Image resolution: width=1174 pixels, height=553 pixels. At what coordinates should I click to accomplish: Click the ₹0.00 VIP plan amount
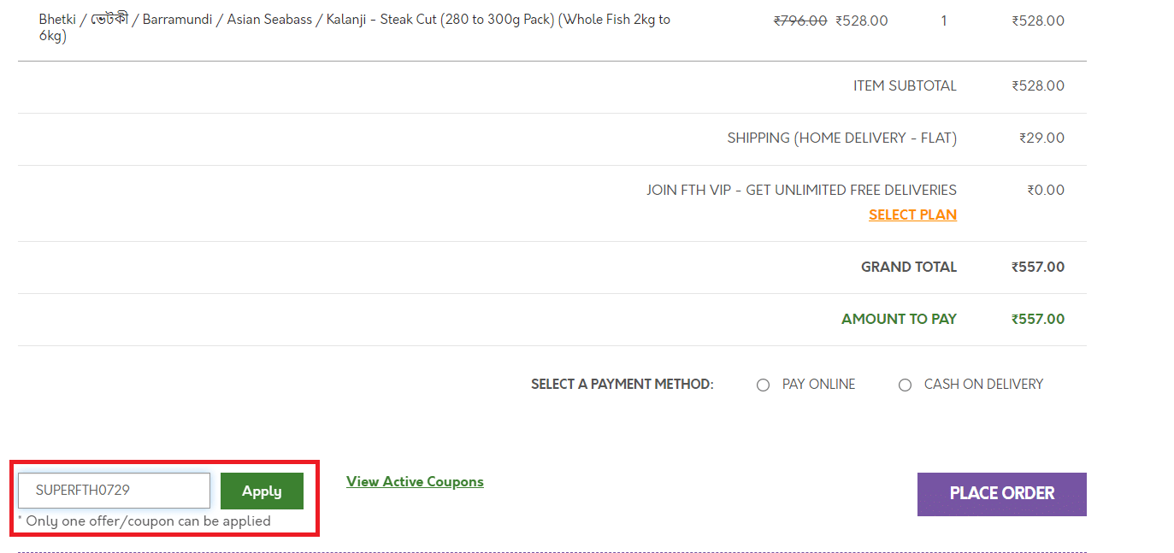1045,191
